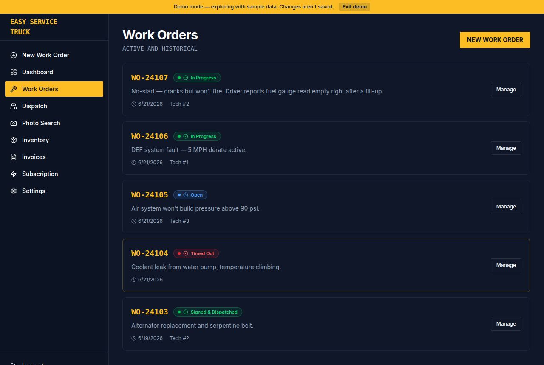Click the 6/19/2026 date
This screenshot has height=365, width=544.
tap(150, 338)
